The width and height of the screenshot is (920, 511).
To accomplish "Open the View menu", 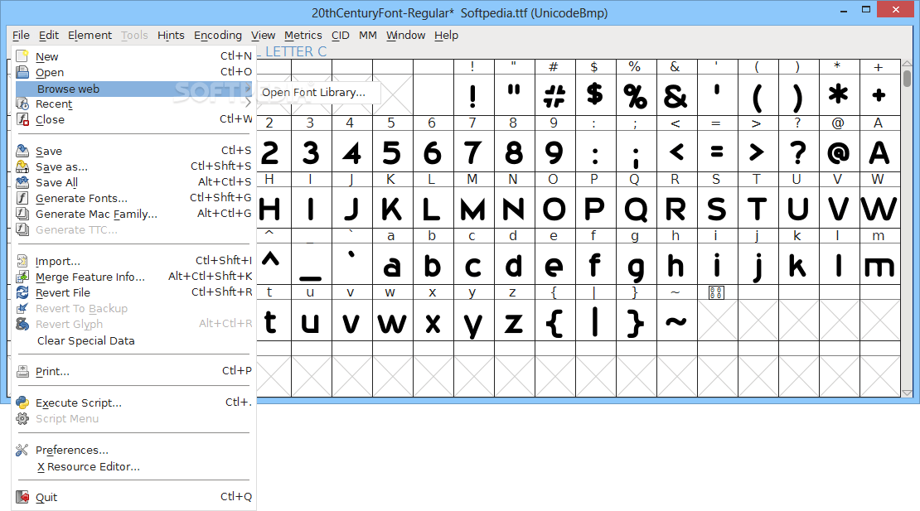I will click(x=263, y=35).
